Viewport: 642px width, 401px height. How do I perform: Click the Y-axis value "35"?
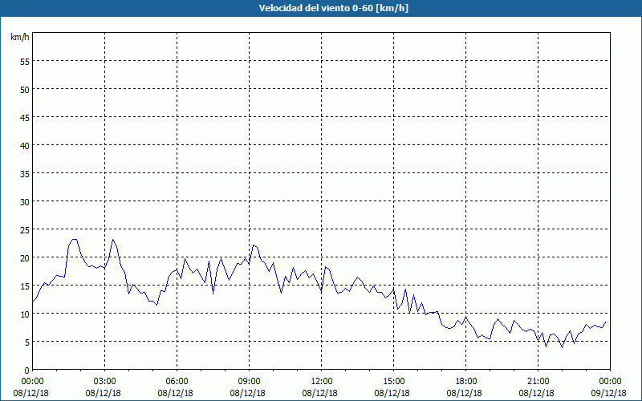pyautogui.click(x=25, y=173)
